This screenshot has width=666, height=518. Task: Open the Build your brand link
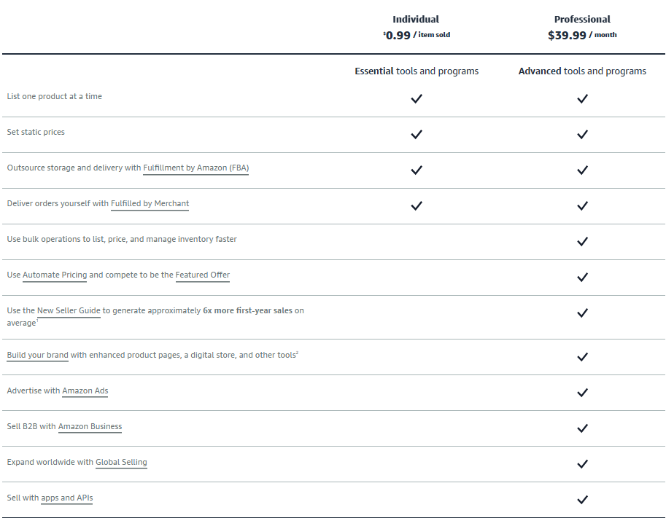point(37,355)
